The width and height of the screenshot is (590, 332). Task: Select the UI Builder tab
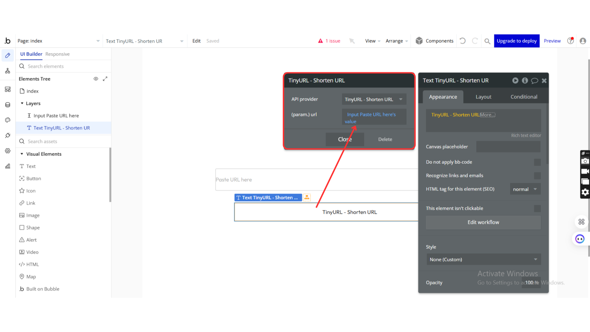(x=31, y=54)
